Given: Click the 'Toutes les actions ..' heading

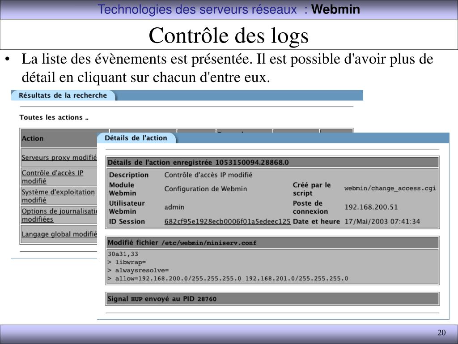Looking at the screenshot, I should (x=54, y=117).
